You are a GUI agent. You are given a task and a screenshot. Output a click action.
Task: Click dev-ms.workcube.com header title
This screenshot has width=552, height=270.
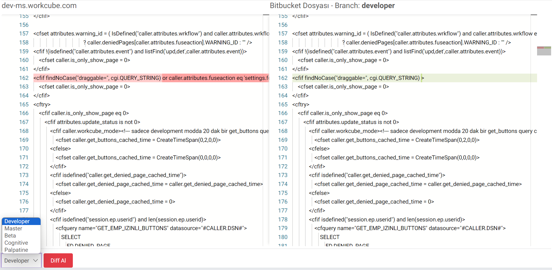pos(39,6)
